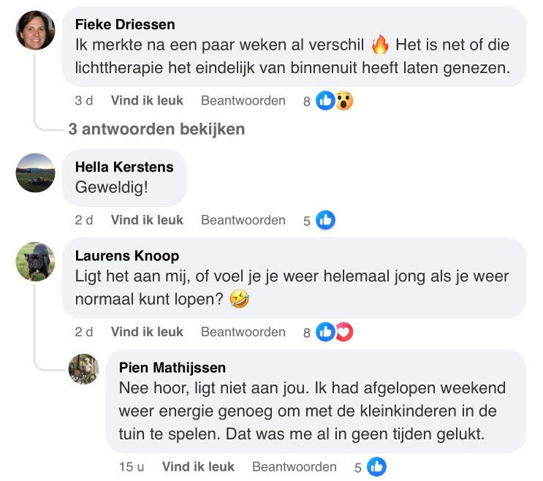The image size is (543, 481).
Task: Open Laurens Knoop's dog profile picture
Action: point(35,262)
